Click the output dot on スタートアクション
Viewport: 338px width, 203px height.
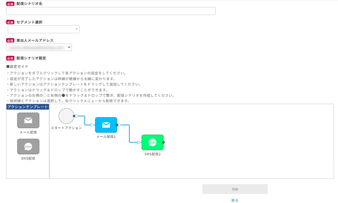[74, 116]
